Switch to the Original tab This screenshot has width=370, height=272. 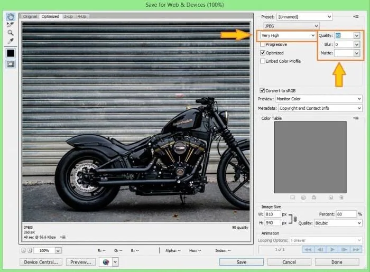[x=30, y=16]
